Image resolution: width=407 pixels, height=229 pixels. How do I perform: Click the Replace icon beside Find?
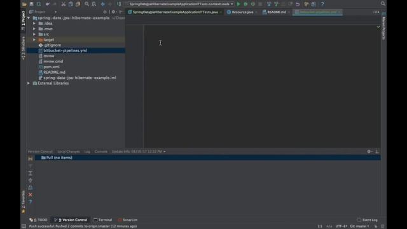pyautogui.click(x=93, y=4)
